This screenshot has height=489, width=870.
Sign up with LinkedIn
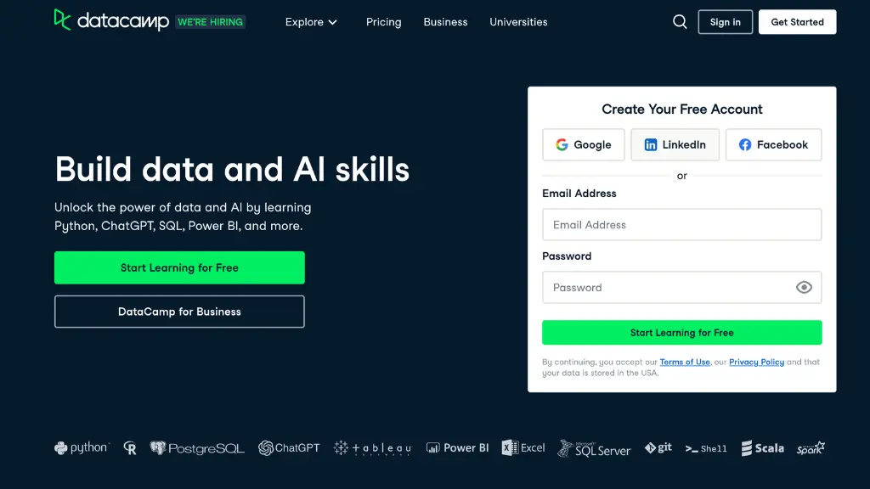tap(675, 144)
